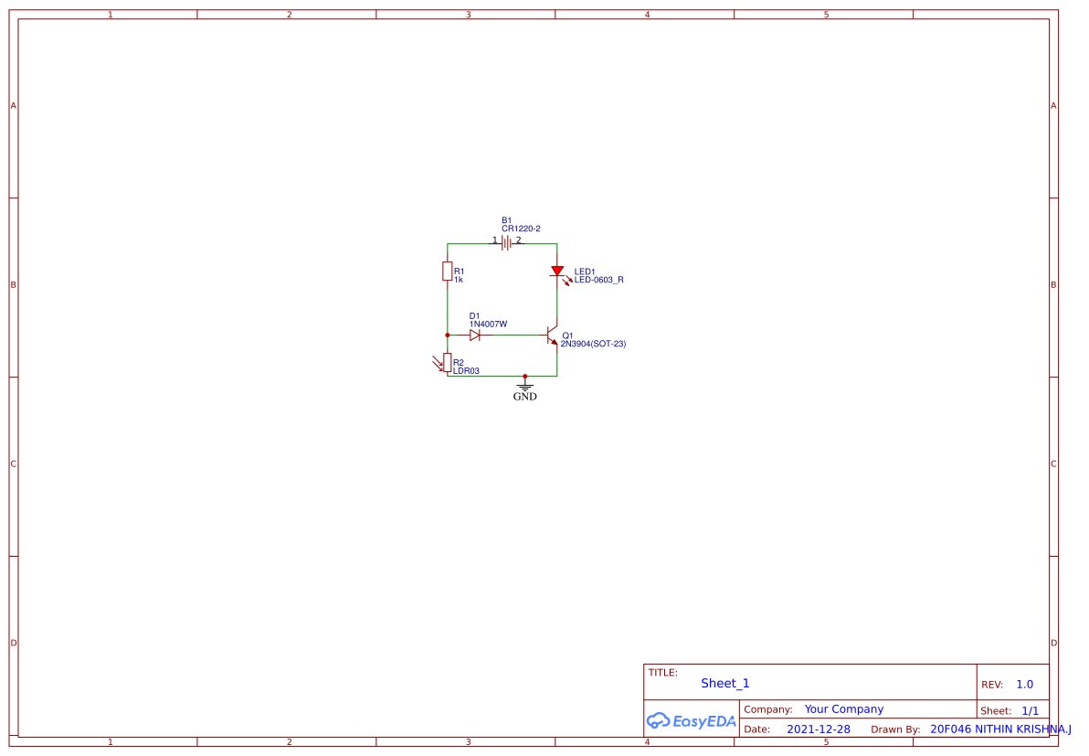
Task: Click the light arrows on LDR03
Action: click(x=435, y=361)
